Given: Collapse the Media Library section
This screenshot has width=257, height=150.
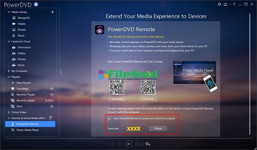Looking at the screenshot, I should coord(9,12).
